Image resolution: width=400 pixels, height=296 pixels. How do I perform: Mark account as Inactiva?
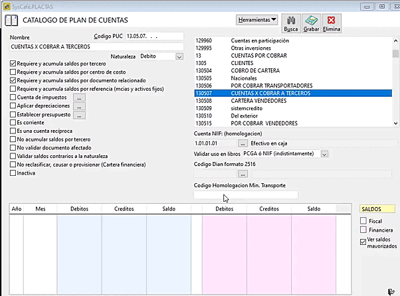(13, 173)
